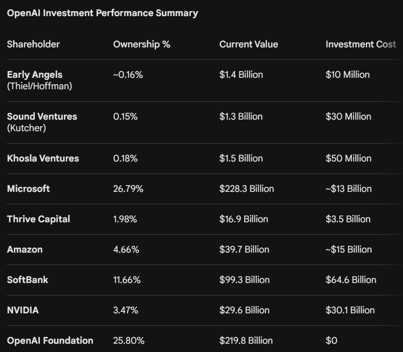403x352 pixels.
Task: Click the OpenAI Investment Performance Summary title
Action: [x=102, y=13]
